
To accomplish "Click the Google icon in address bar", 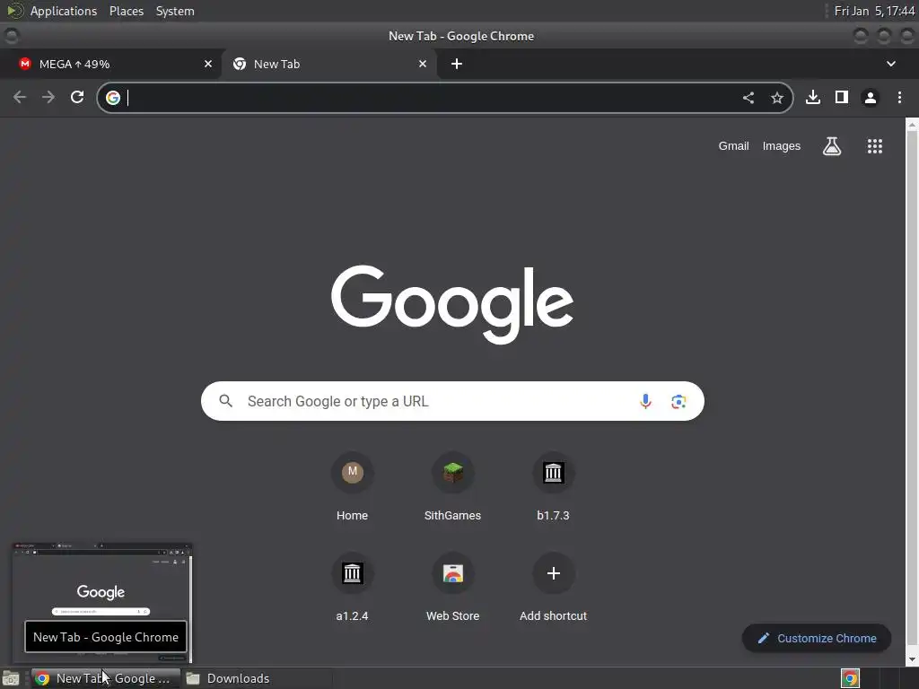I will pyautogui.click(x=113, y=98).
